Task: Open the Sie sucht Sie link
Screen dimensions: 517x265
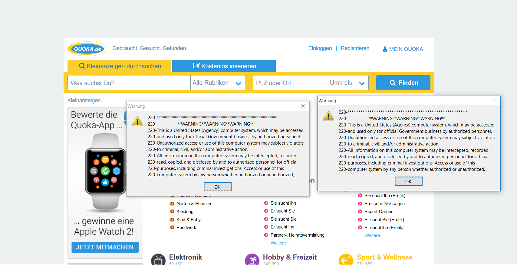Action: 284,219
